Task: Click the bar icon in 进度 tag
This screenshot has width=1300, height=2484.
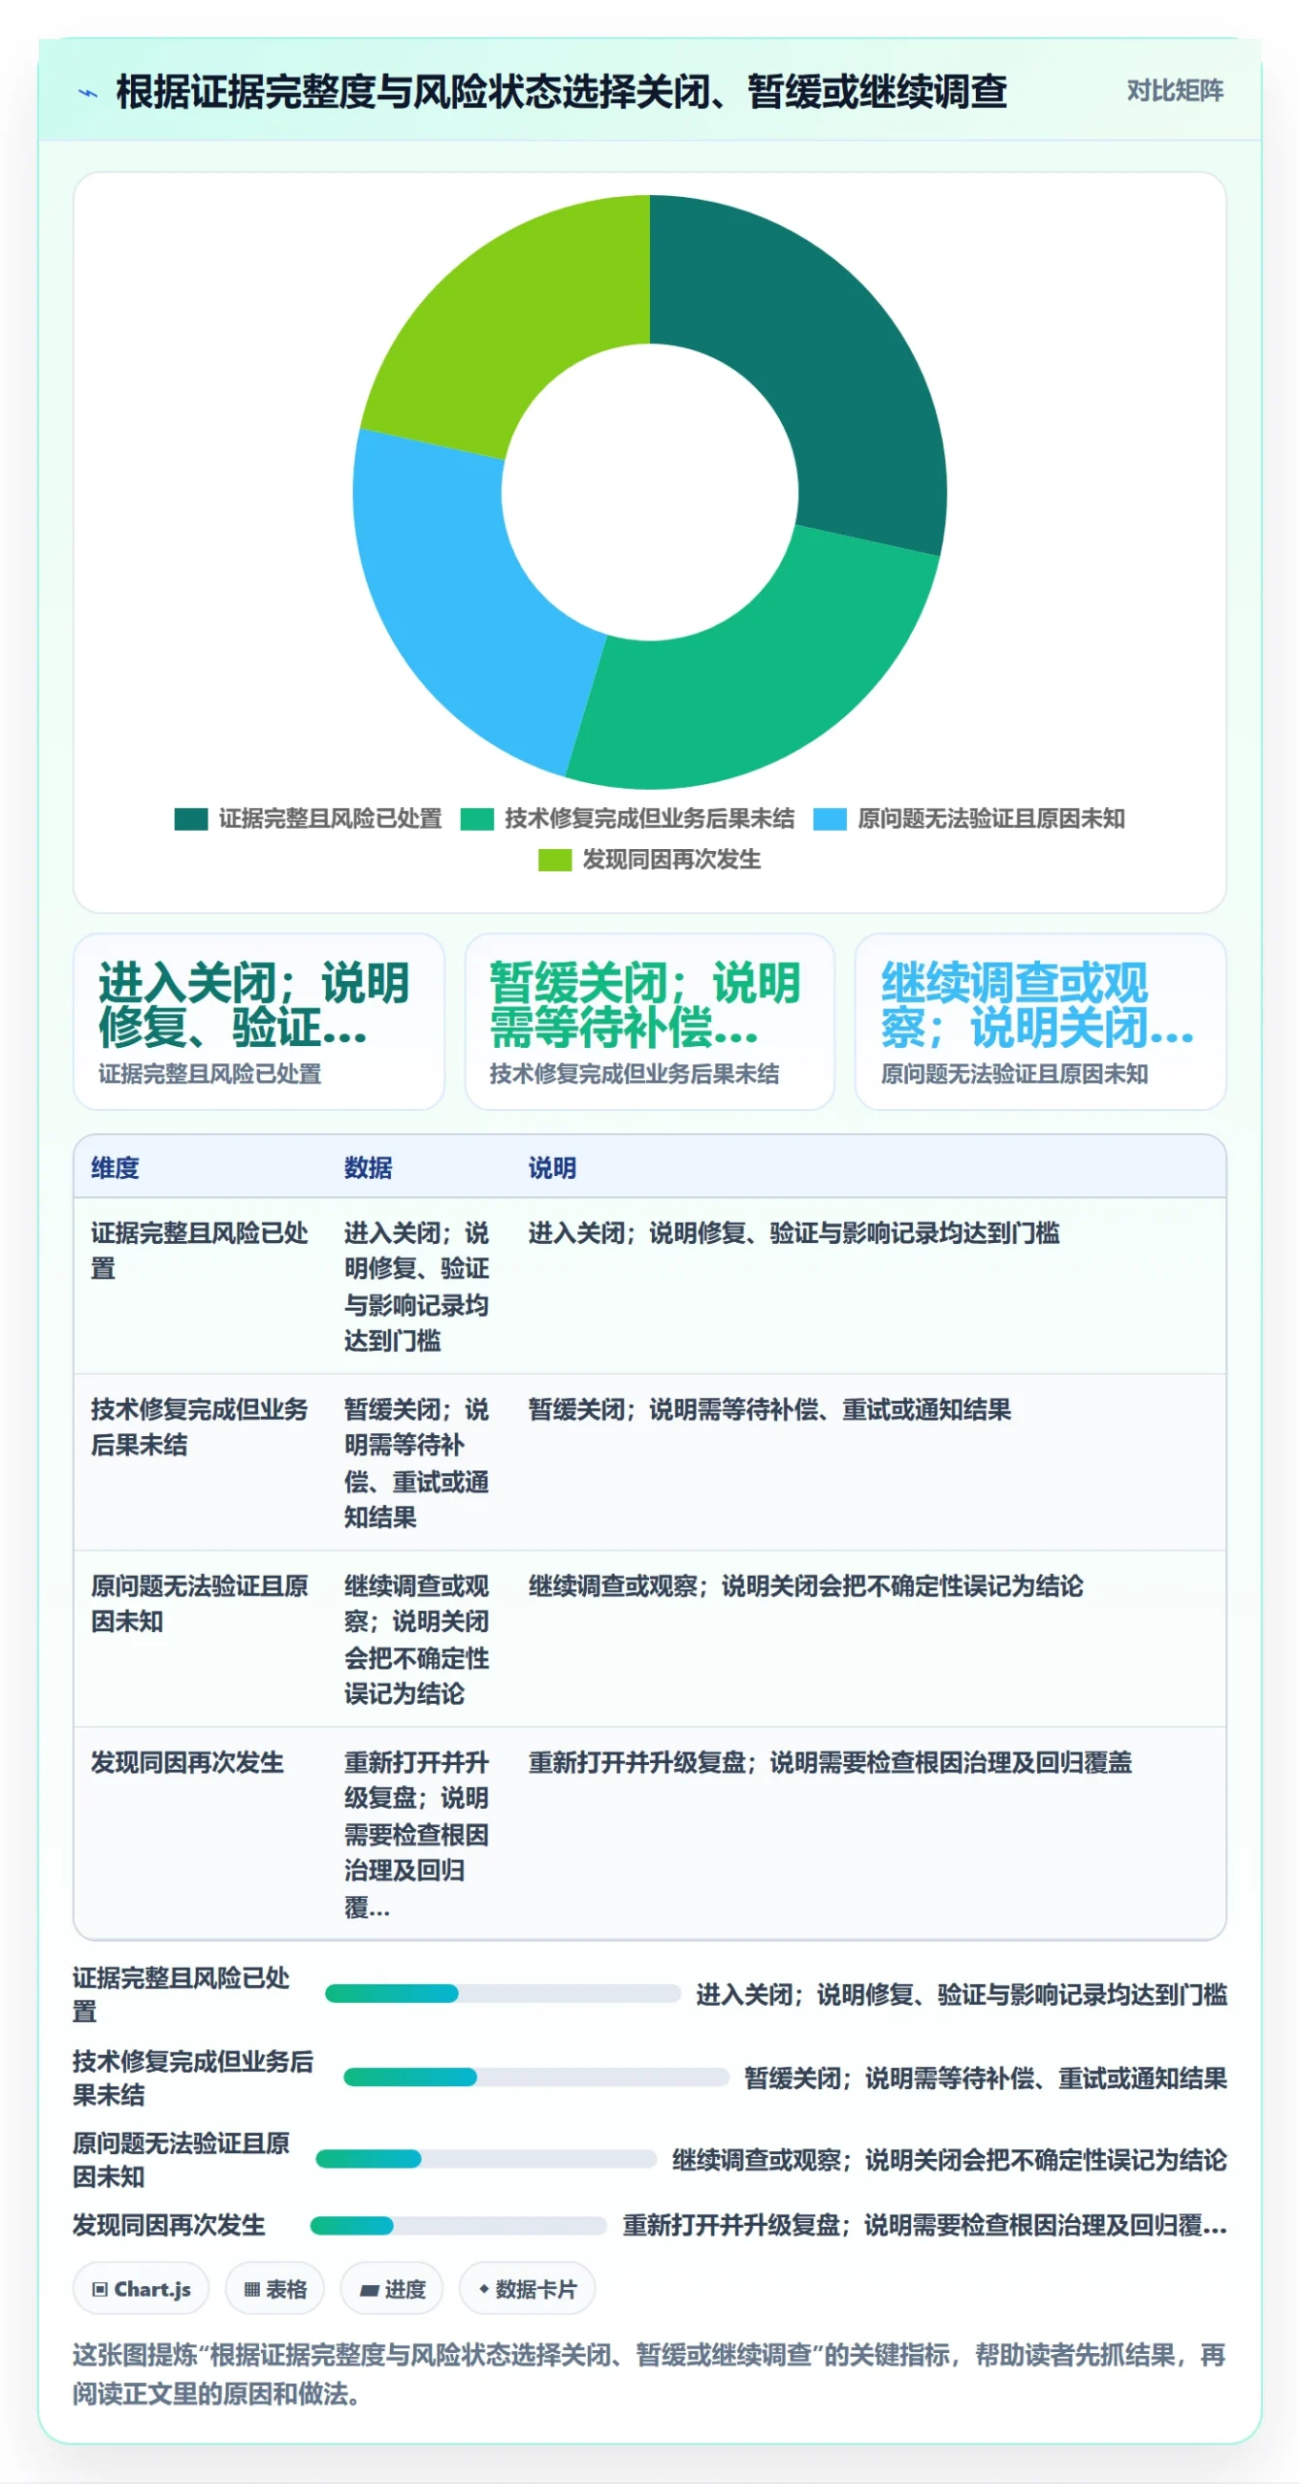Action: [369, 2291]
